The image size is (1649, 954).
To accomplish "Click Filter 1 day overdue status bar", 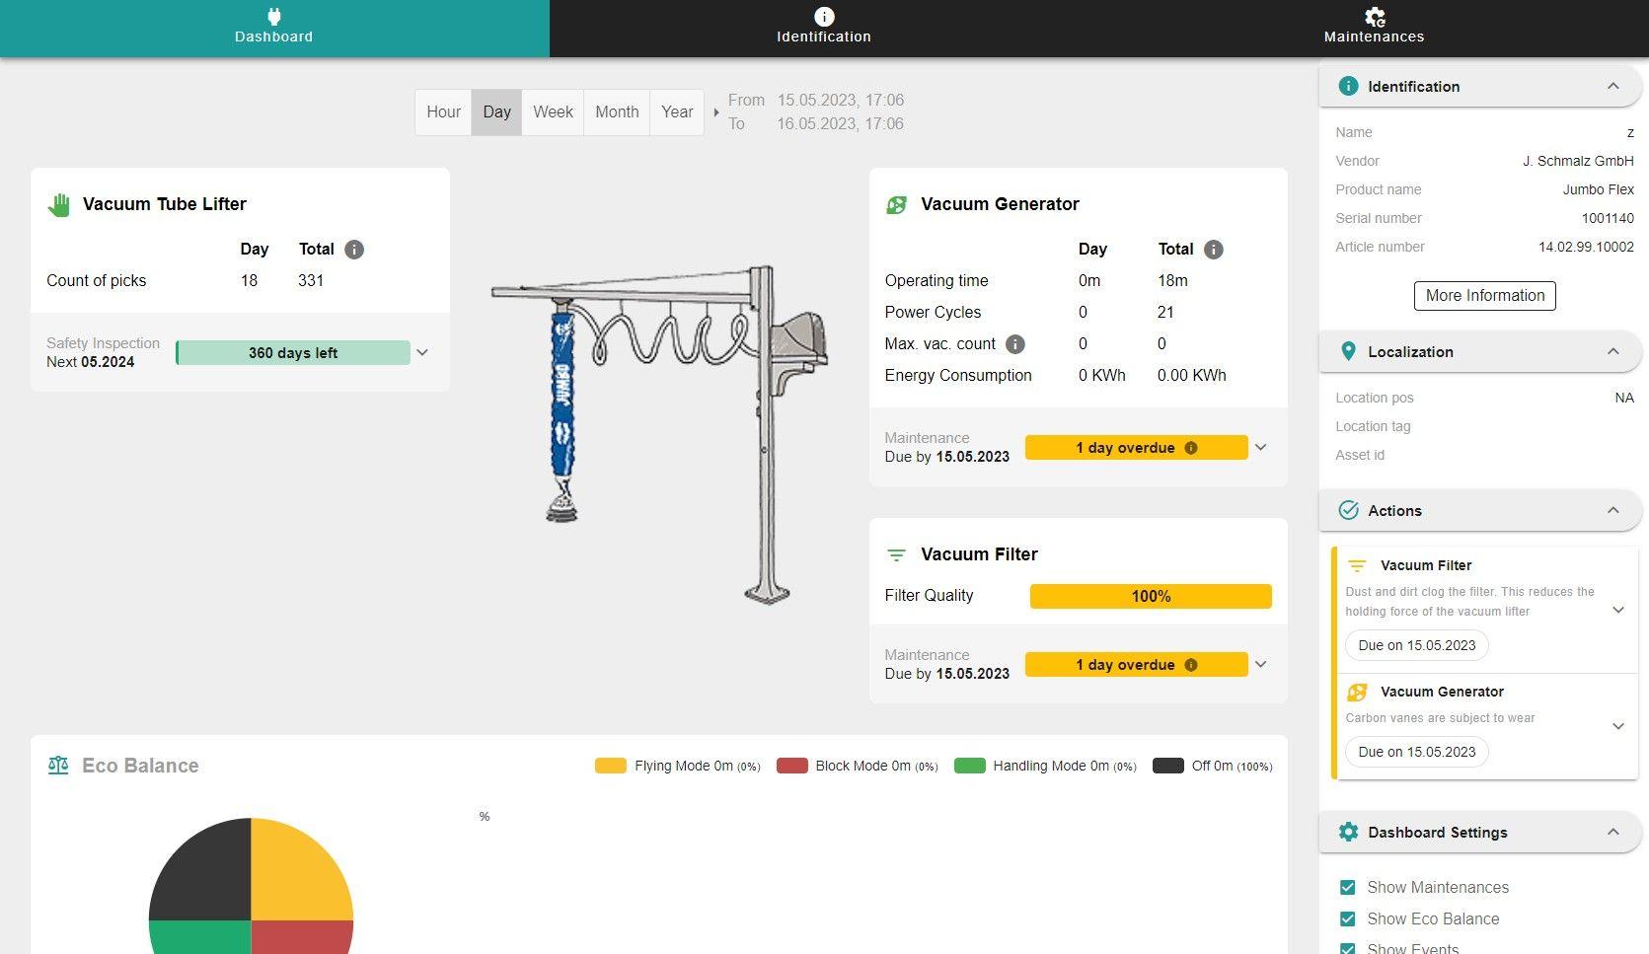I will (1136, 665).
